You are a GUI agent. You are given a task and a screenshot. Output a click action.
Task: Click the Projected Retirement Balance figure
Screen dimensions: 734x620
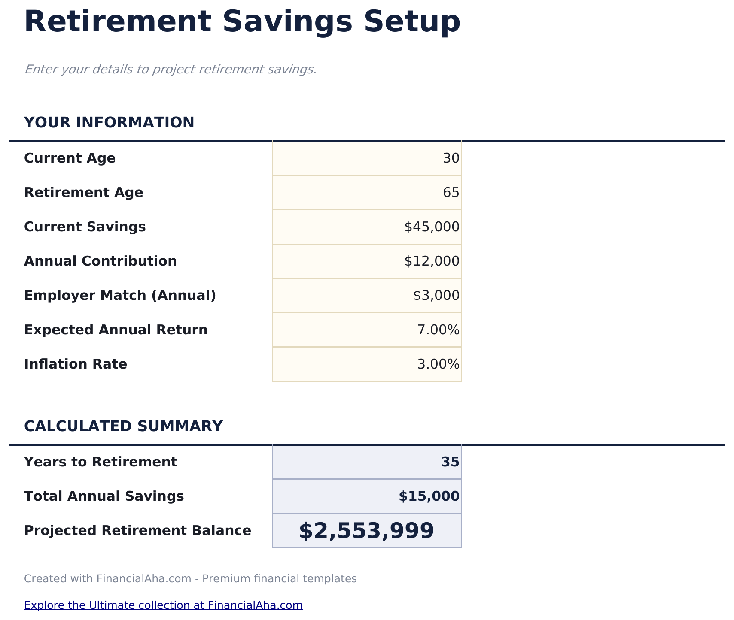pyautogui.click(x=366, y=530)
